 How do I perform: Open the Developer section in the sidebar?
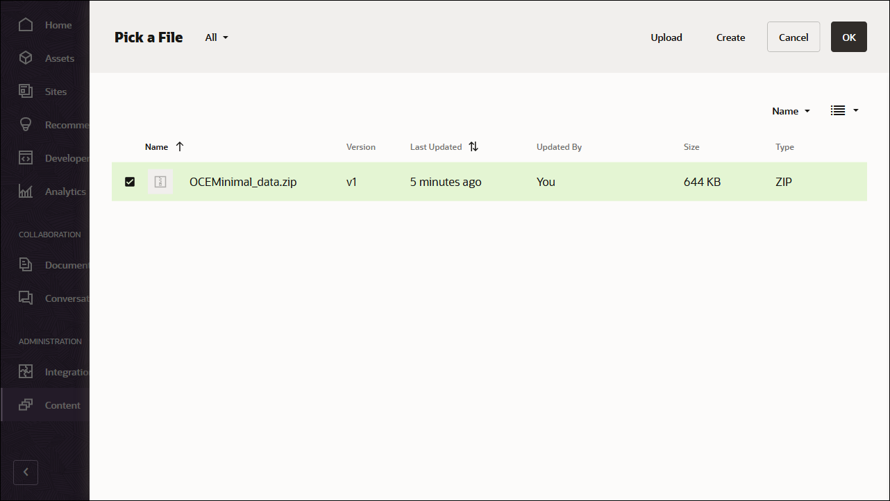25,158
